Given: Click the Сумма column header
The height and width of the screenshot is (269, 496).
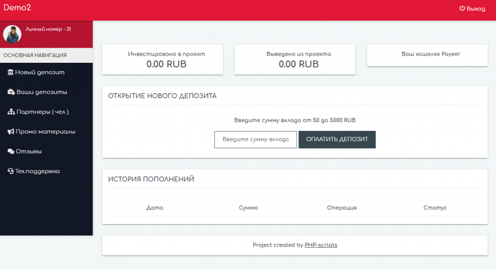Looking at the screenshot, I should pos(248,208).
